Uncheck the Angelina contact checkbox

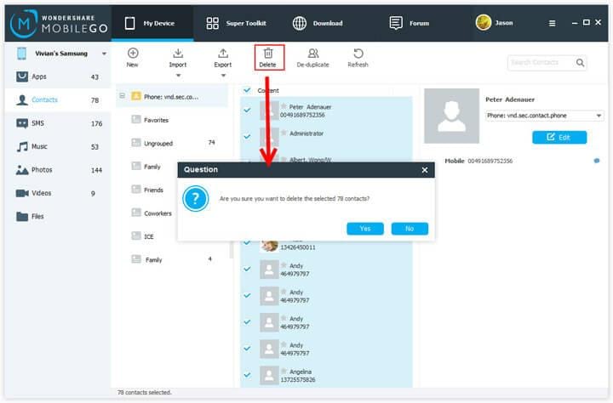point(247,375)
